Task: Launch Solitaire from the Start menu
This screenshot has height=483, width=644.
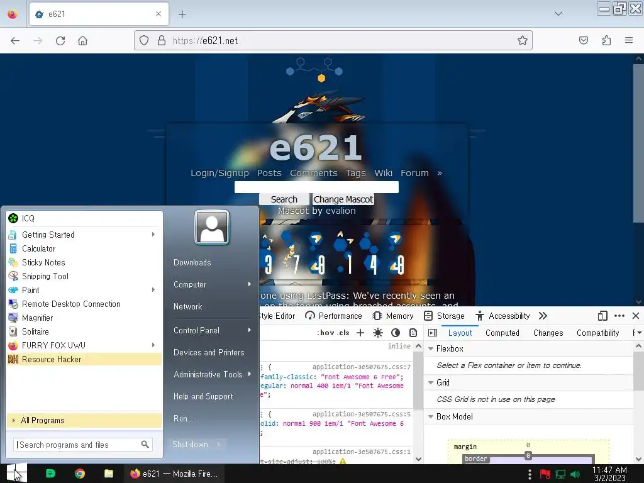Action: tap(84, 331)
